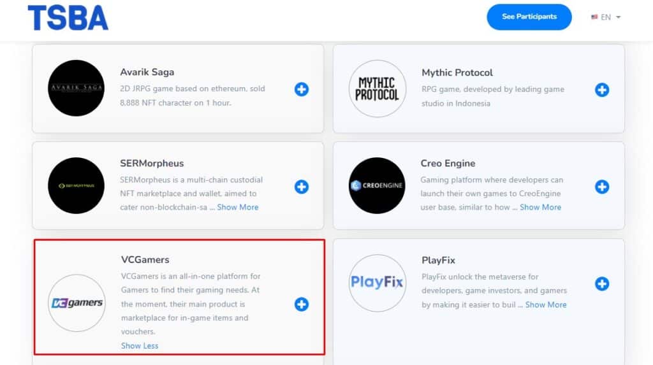Select the Mythic Protocol logo image

coord(378,89)
